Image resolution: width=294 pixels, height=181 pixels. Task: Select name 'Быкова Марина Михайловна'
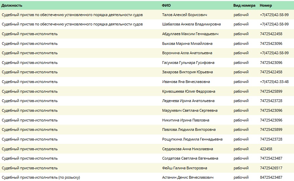187,43
